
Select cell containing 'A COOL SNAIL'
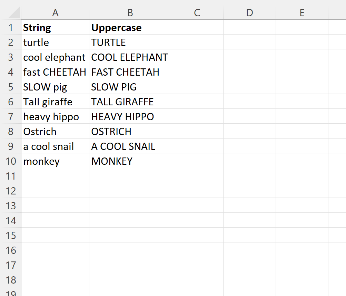[x=130, y=146]
